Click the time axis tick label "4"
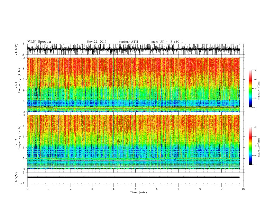Screen dimensions: 274x212 coord(113,189)
